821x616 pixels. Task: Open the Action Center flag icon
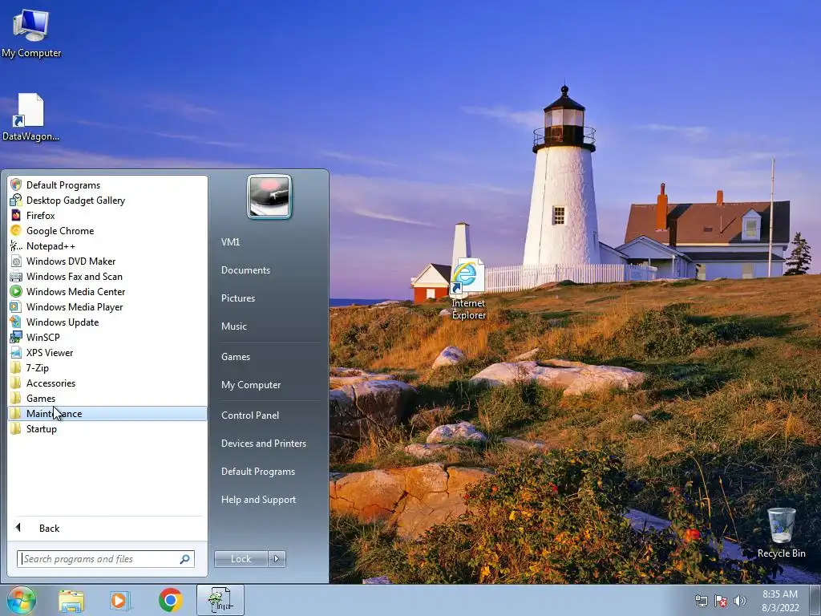click(x=721, y=601)
